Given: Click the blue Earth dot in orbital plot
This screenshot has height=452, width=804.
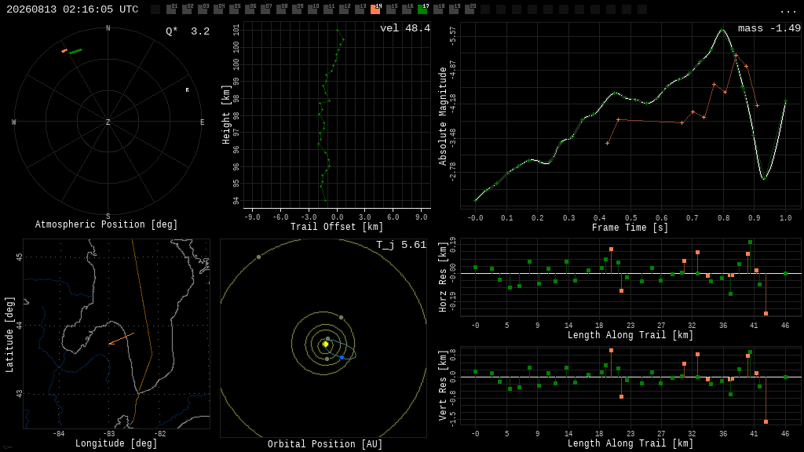Looking at the screenshot, I should tap(342, 357).
